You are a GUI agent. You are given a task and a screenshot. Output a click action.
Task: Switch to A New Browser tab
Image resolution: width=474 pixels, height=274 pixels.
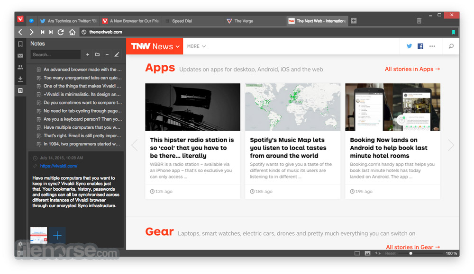[x=131, y=21]
